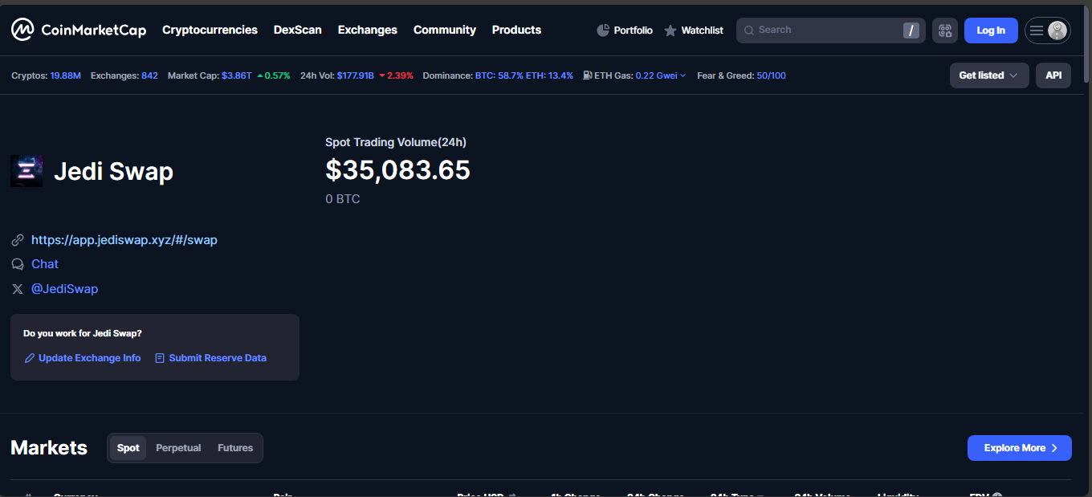Expand the ETH Gas dropdown
The height and width of the screenshot is (497, 1092).
pos(682,75)
